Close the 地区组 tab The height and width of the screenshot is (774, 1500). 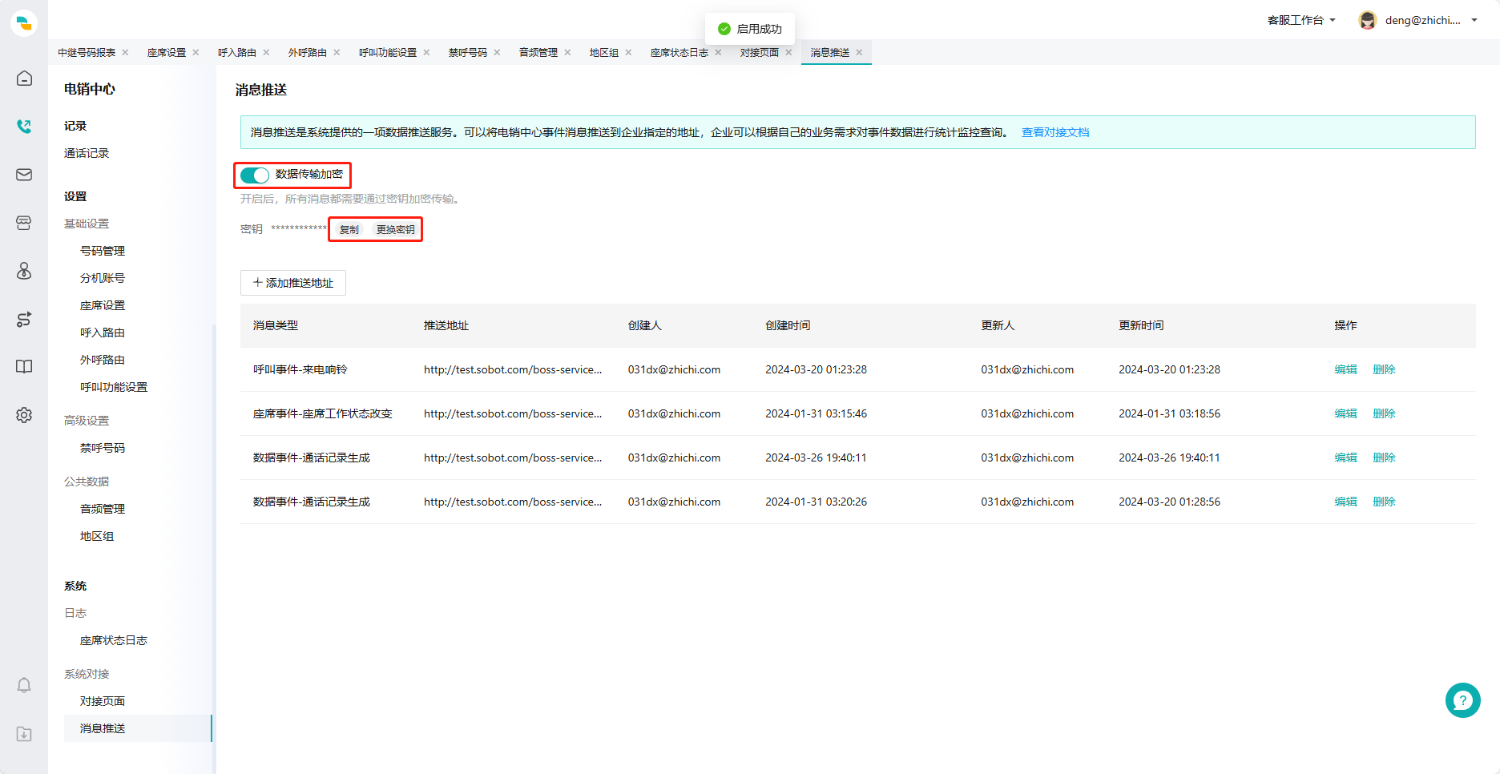628,52
